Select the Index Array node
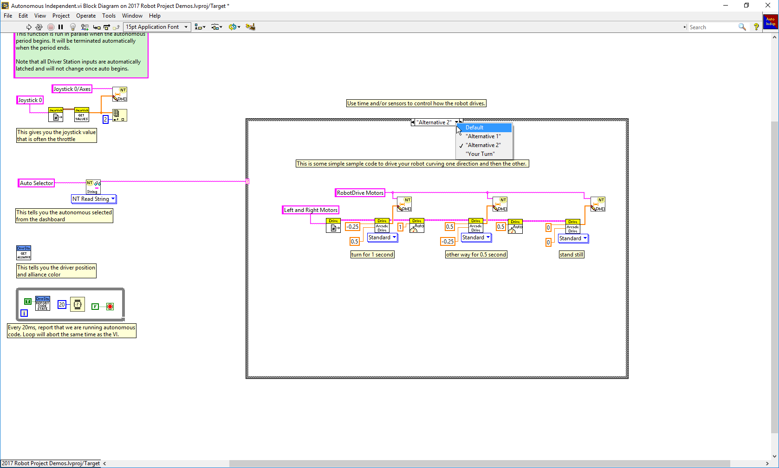This screenshot has height=468, width=779. (x=120, y=115)
